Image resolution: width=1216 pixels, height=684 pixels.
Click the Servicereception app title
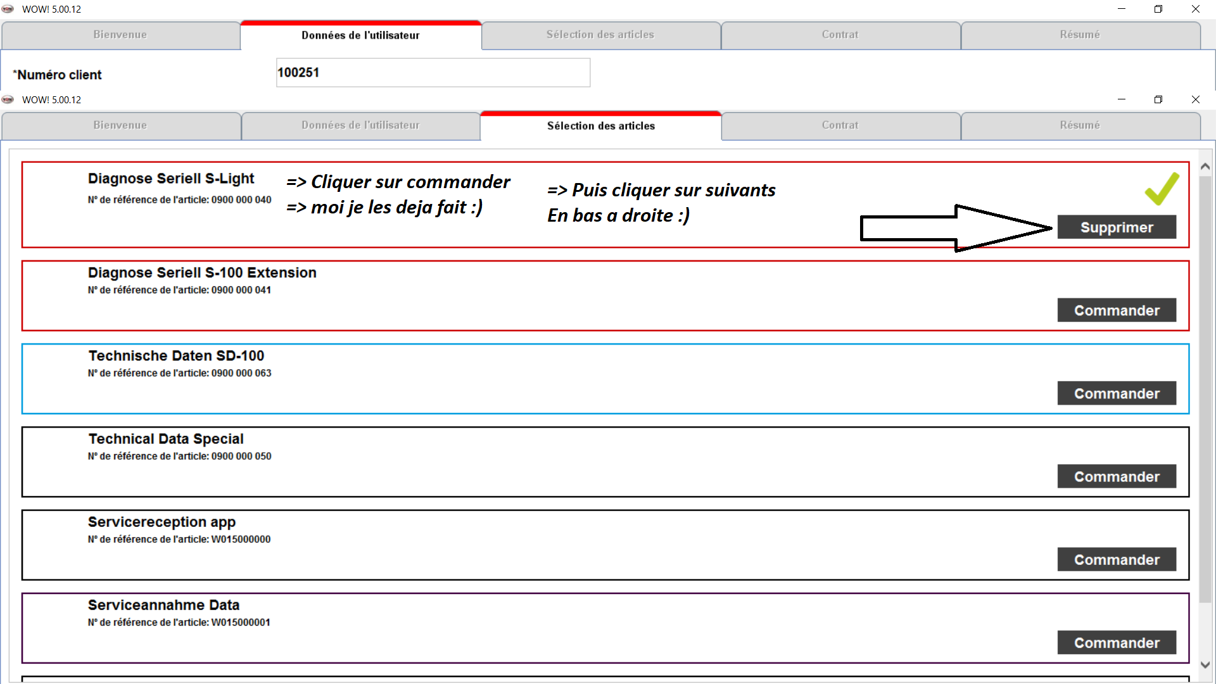161,522
